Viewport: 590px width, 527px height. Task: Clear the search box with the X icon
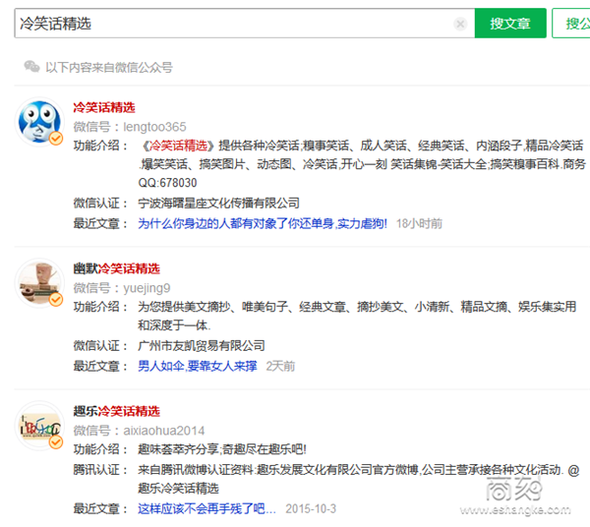[460, 24]
